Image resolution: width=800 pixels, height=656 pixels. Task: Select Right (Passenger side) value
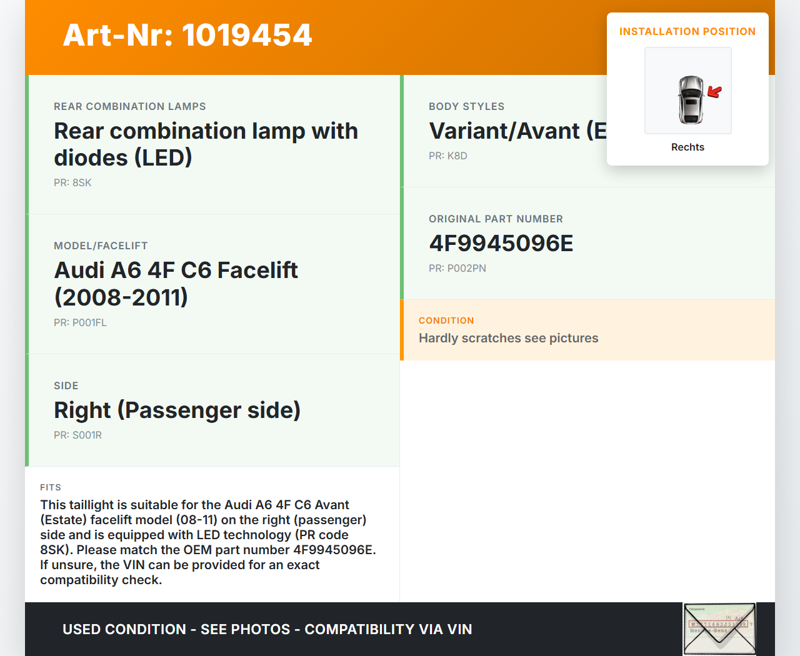(x=177, y=410)
